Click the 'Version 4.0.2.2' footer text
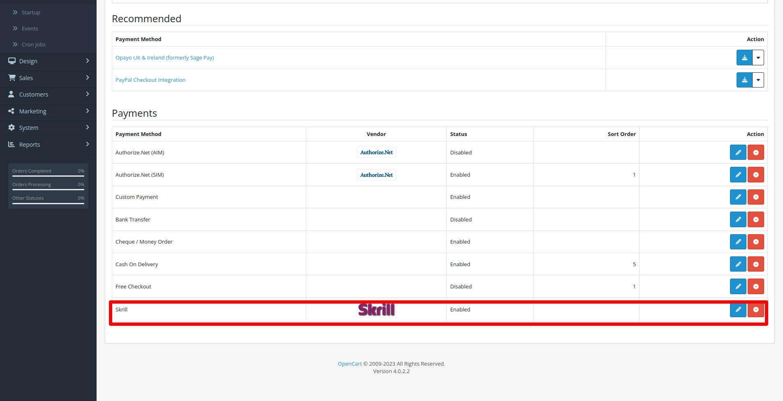 [391, 371]
